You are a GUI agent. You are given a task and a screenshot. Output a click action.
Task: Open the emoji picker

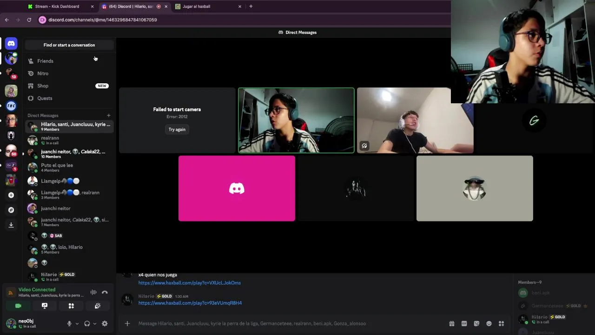tap(489, 323)
